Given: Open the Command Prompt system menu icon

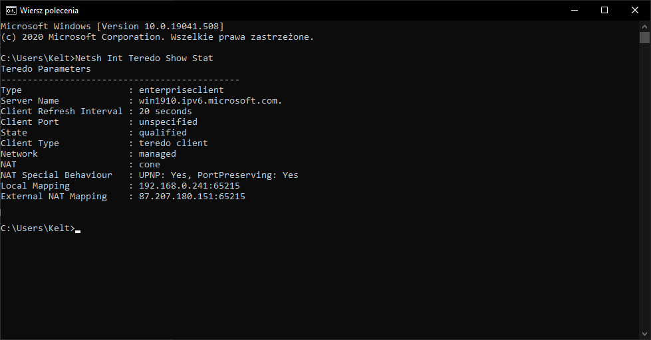Looking at the screenshot, I should pyautogui.click(x=10, y=10).
